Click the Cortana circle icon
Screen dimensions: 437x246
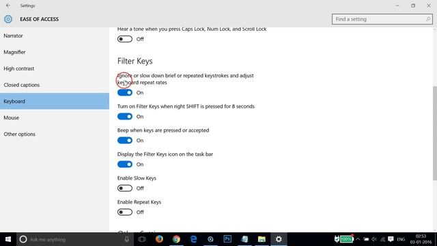tap(23, 239)
